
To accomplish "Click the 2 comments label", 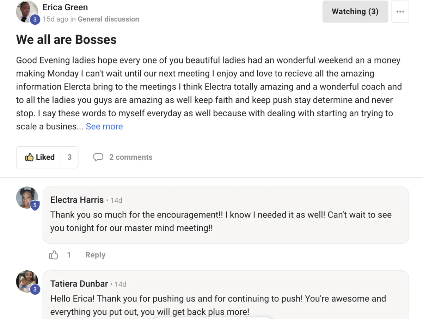I will tap(131, 157).
